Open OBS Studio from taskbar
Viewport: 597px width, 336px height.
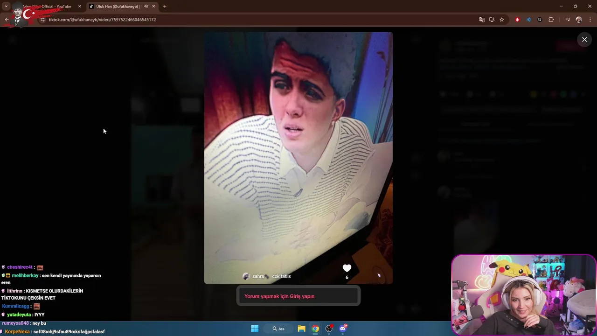[329, 329]
